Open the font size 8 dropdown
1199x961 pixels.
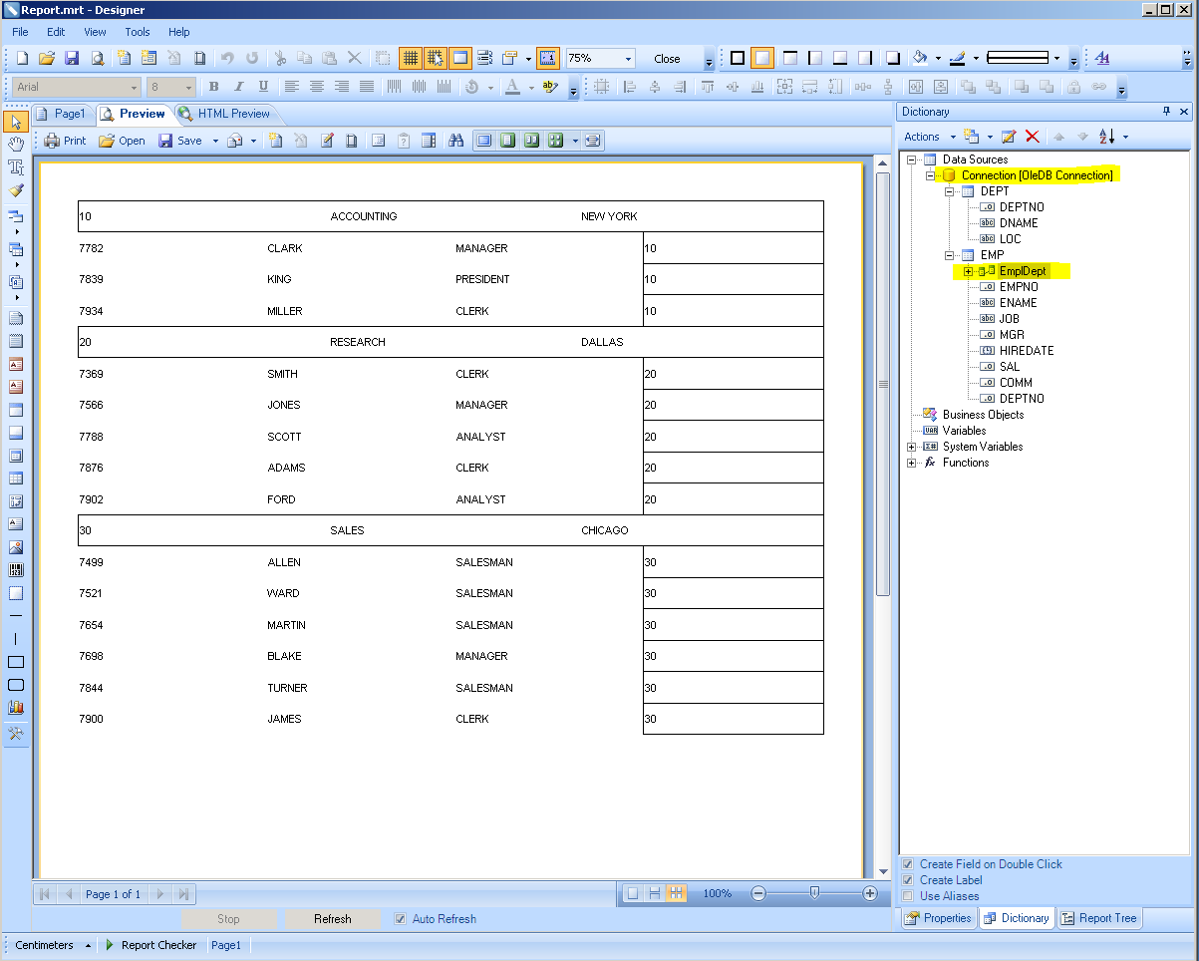point(188,88)
